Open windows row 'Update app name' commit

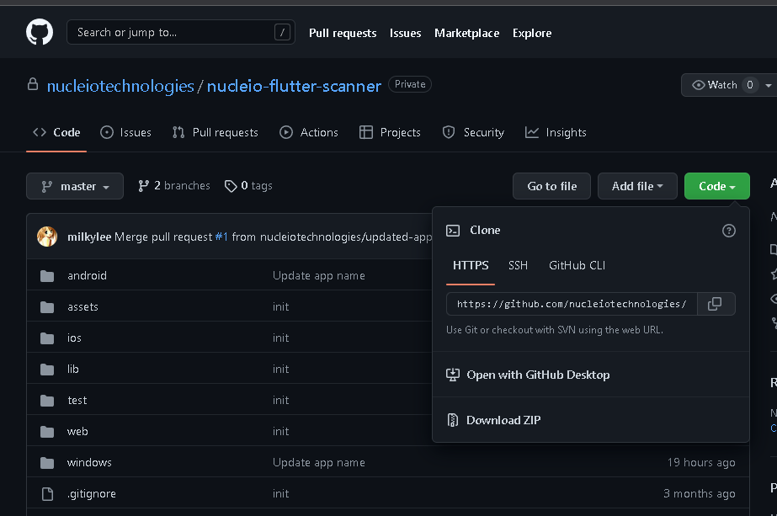pyautogui.click(x=319, y=462)
